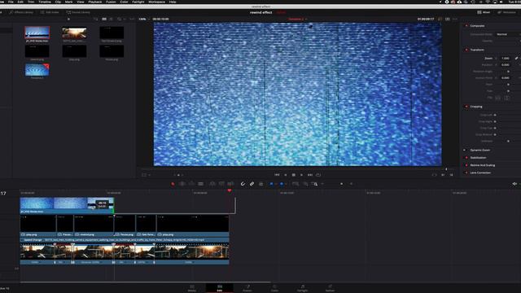Viewport: 521px width, 293px height.
Task: Click the Custom Zoom icon
Action: (314, 184)
